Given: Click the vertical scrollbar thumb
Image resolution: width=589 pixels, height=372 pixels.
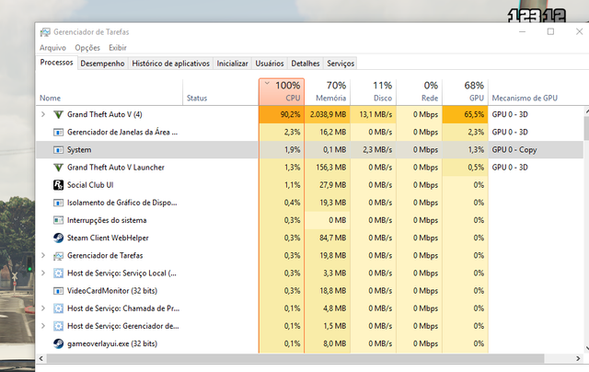Looking at the screenshot, I should (x=586, y=128).
